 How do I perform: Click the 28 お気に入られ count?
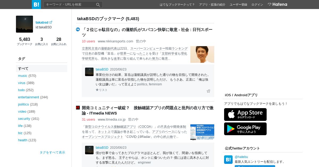click(59, 41)
